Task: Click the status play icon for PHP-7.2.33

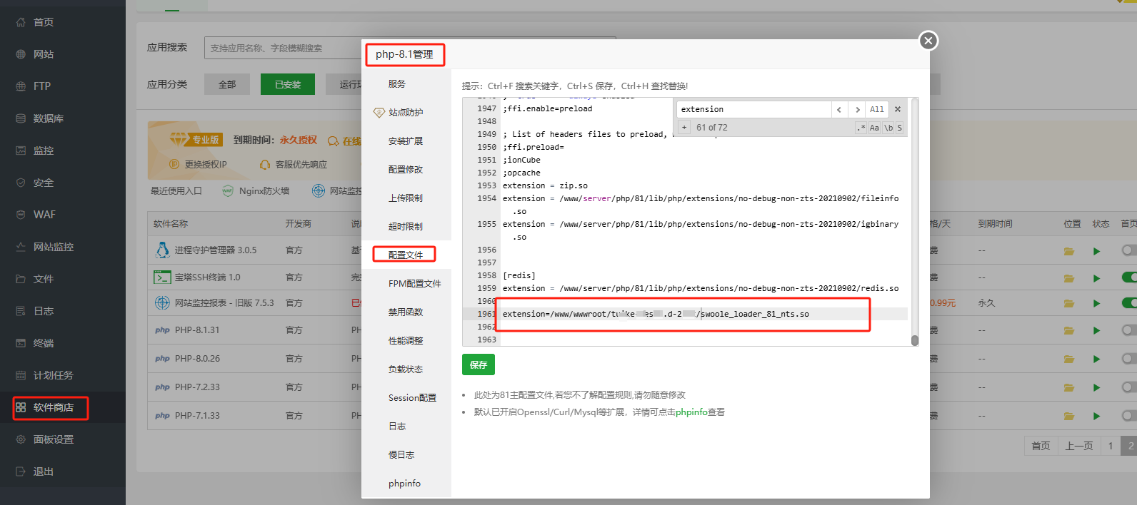Action: (x=1096, y=387)
